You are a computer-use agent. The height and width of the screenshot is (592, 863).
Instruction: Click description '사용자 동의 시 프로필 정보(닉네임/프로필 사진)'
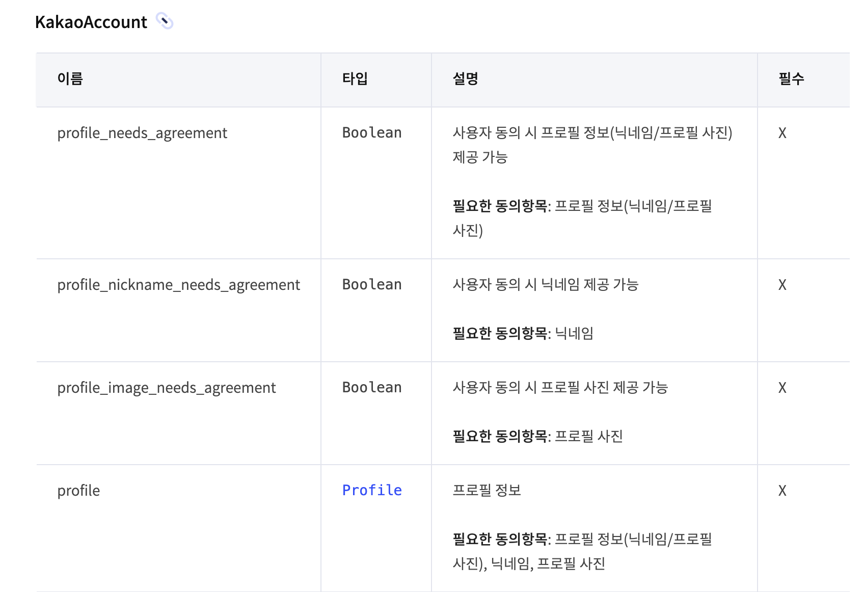[x=592, y=132]
